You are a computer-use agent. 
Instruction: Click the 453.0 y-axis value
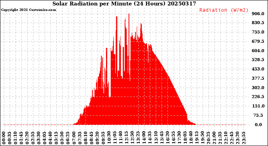258,69
